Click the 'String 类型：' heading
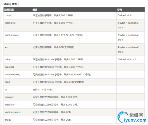 point(11,4)
